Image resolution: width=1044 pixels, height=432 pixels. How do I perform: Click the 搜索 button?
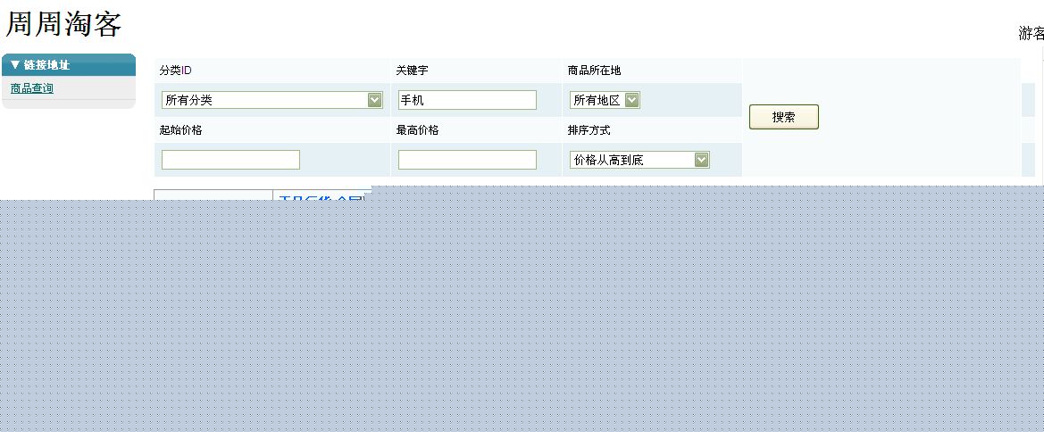pyautogui.click(x=783, y=117)
